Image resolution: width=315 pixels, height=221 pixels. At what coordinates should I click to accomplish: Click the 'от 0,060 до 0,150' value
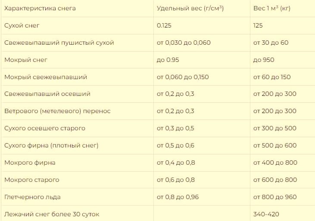tap(183, 77)
